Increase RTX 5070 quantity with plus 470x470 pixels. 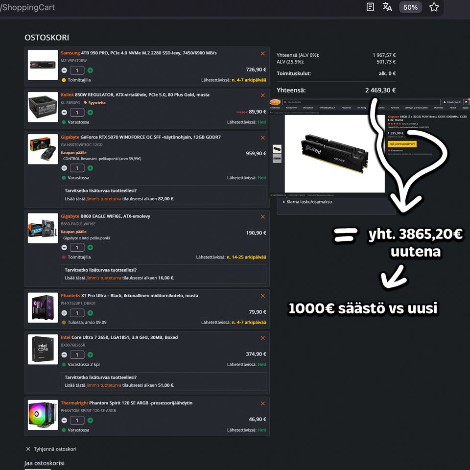pos(90,168)
